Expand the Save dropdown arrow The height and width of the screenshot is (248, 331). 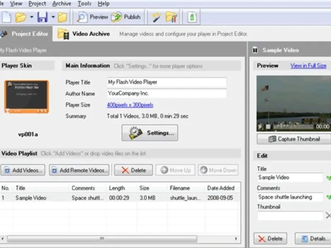click(x=53, y=17)
